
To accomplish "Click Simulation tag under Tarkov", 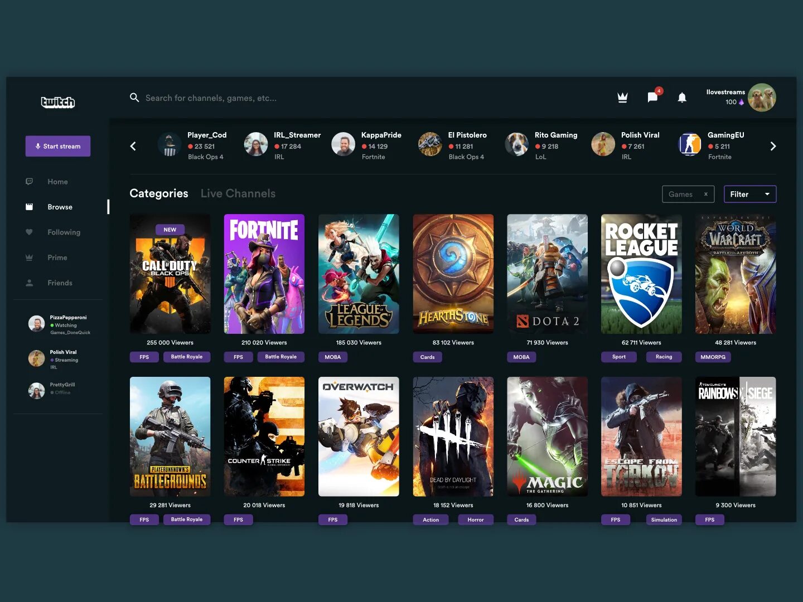I will (x=664, y=520).
